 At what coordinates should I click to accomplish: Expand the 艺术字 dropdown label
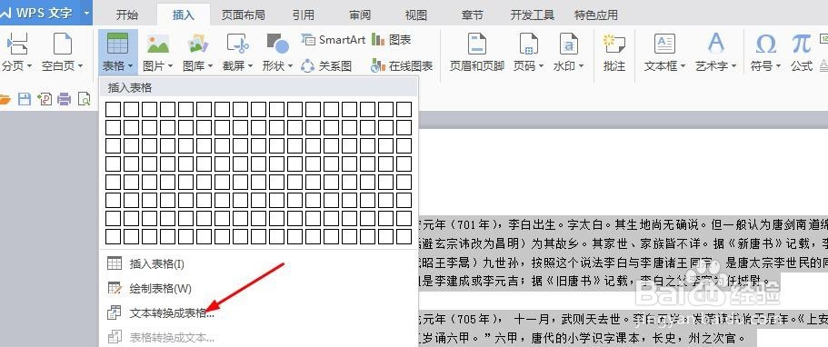coord(716,66)
